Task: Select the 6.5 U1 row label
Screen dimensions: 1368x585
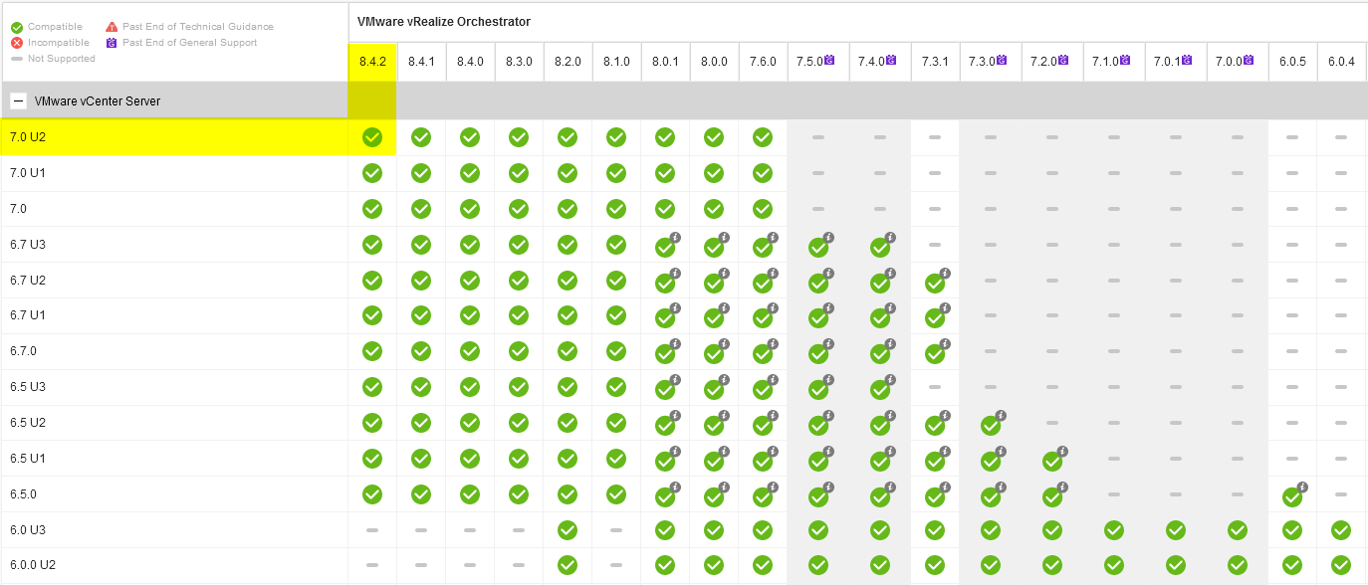Action: [28, 459]
